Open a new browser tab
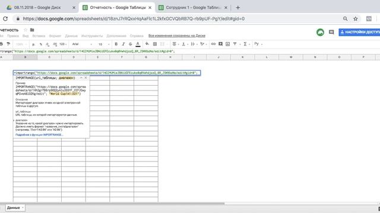Image resolution: width=380 pixels, height=213 pixels. pos(237,8)
